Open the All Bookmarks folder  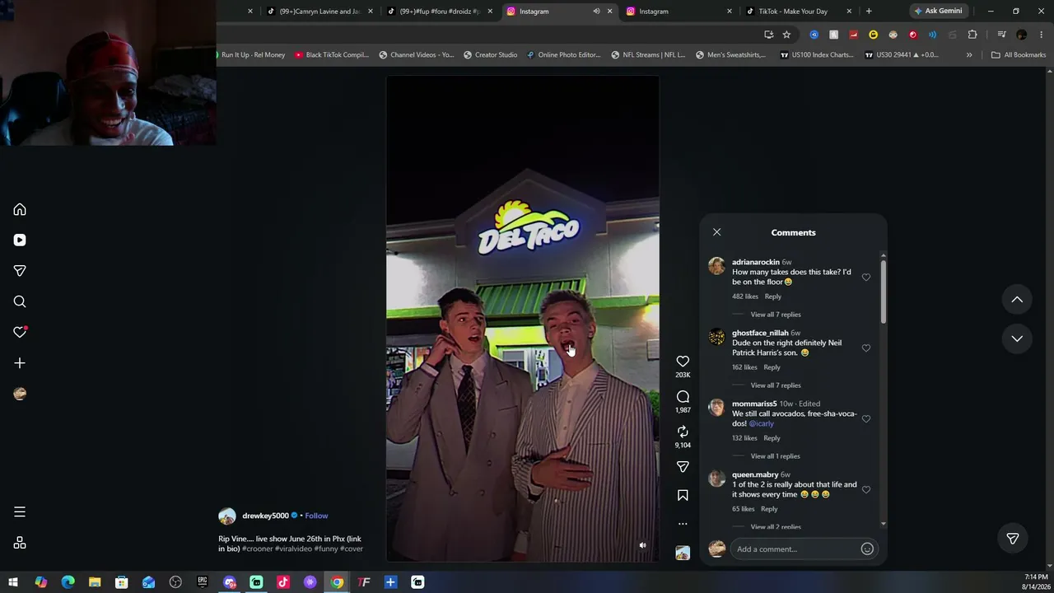click(x=1019, y=55)
